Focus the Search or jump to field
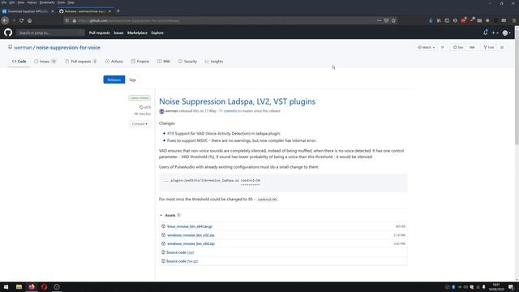Screen dimensions: 519x292 pyautogui.click(x=50, y=32)
